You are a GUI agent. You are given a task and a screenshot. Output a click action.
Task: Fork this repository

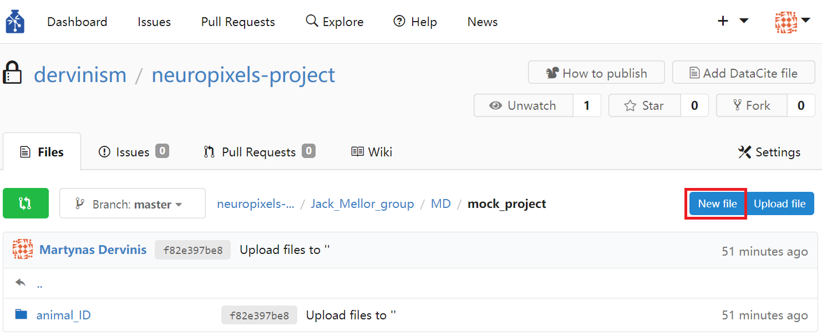(x=752, y=105)
